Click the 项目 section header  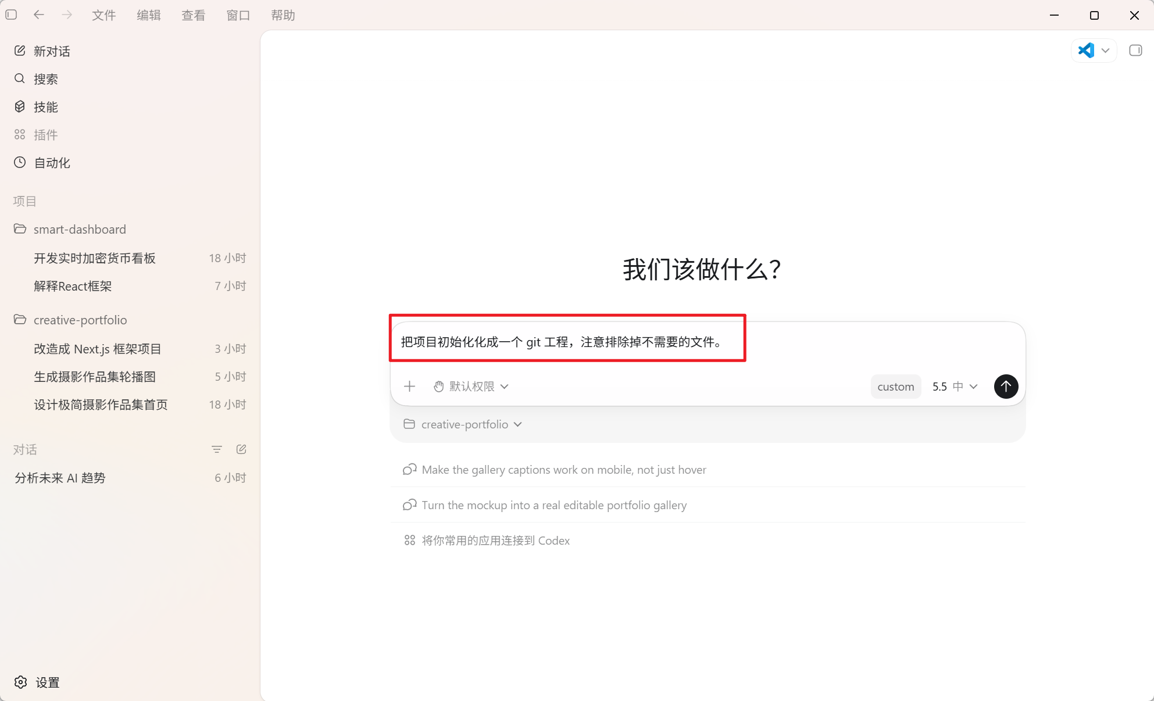pos(25,201)
